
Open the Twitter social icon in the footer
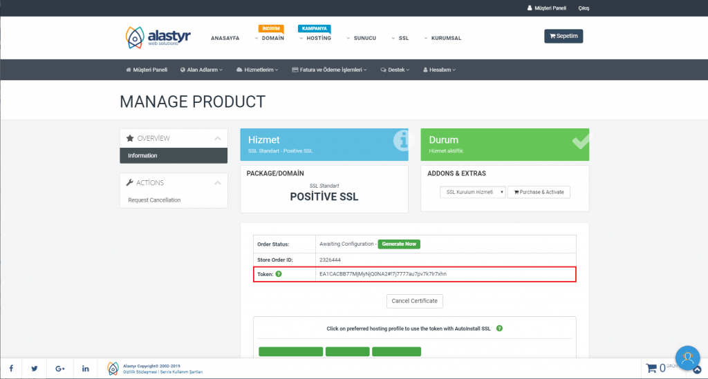click(x=35, y=369)
